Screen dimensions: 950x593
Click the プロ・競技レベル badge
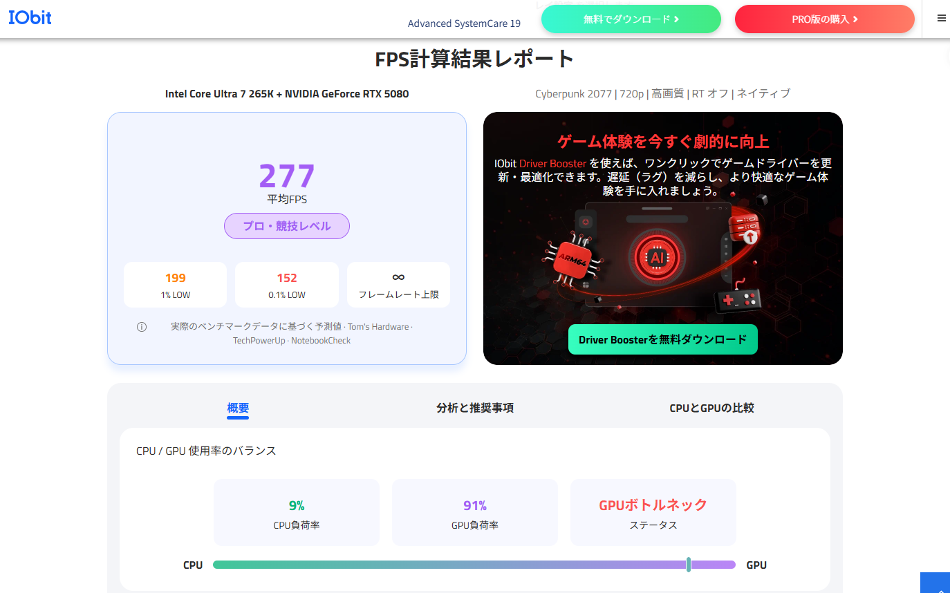click(287, 226)
